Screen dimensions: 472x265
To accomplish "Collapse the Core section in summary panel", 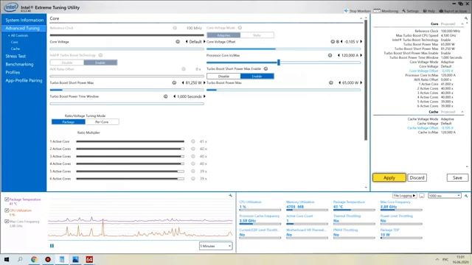I will pos(462,24).
